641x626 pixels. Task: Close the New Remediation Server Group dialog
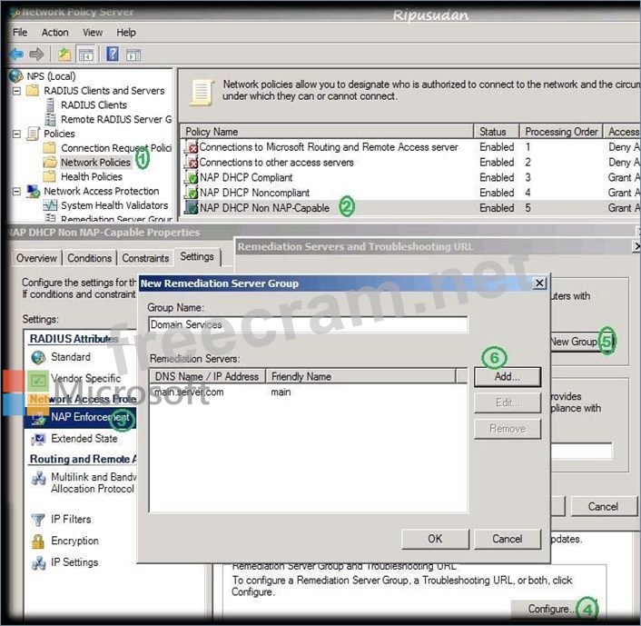[x=539, y=283]
